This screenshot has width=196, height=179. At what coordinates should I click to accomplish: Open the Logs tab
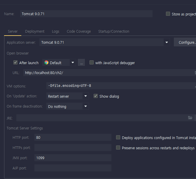pyautogui.click(x=55, y=31)
